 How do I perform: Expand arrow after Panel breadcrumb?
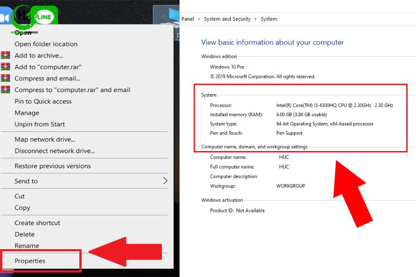coord(199,19)
